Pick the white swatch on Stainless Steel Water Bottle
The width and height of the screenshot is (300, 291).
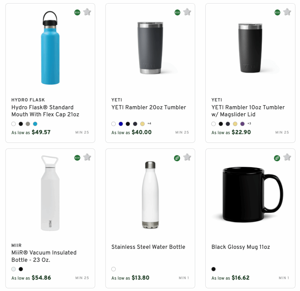tap(113, 269)
